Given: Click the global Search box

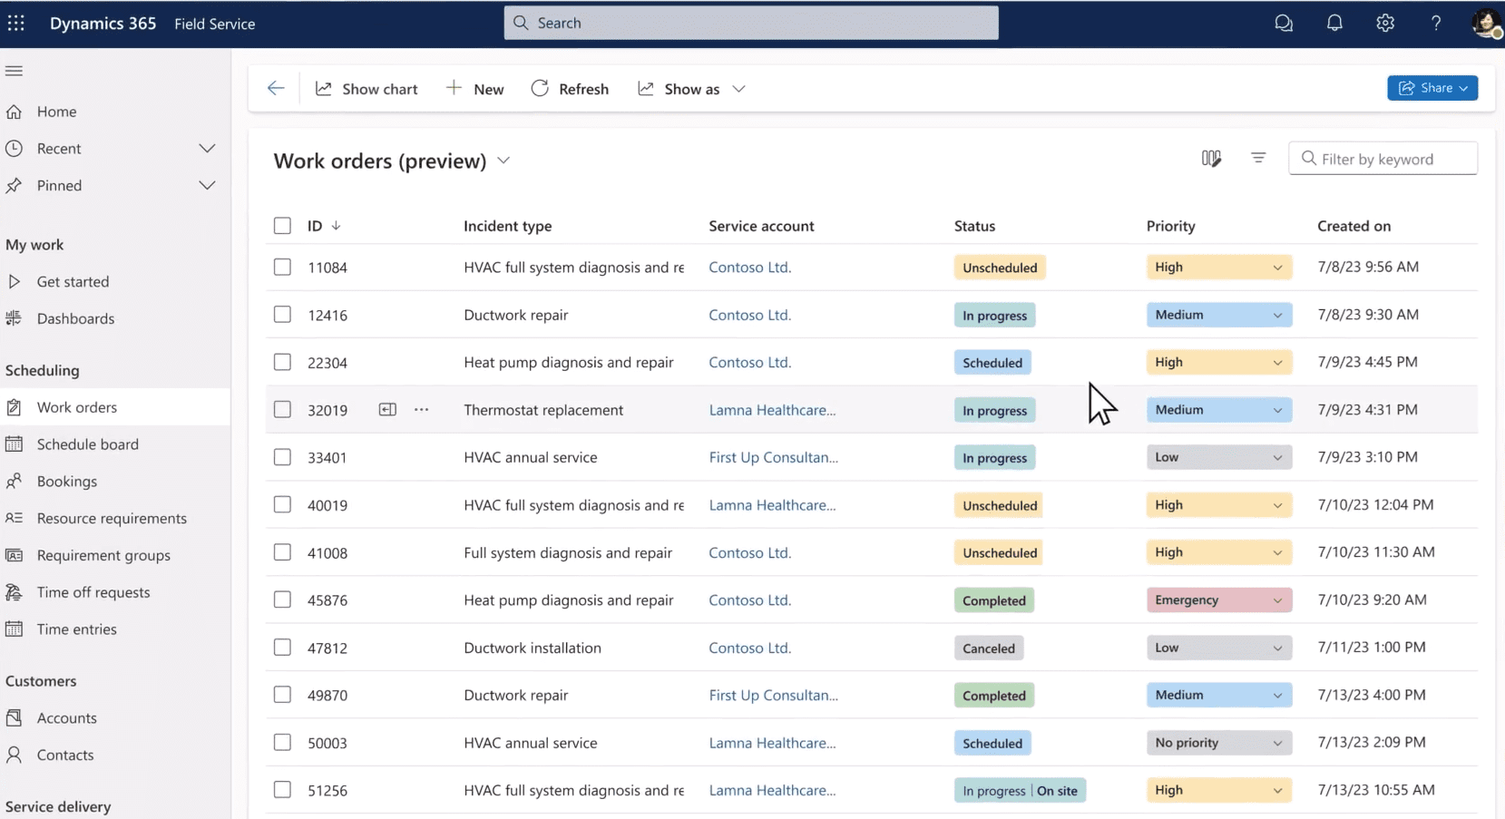Looking at the screenshot, I should [751, 23].
